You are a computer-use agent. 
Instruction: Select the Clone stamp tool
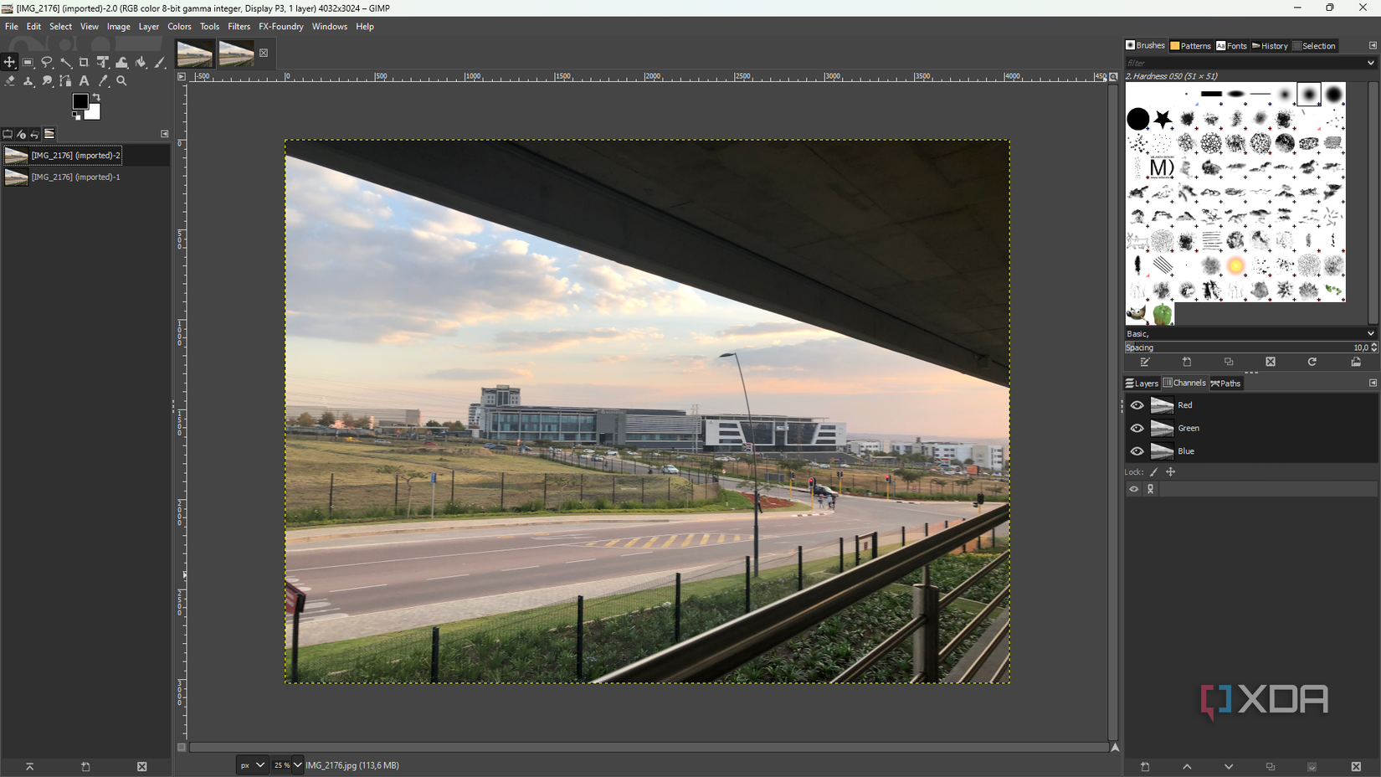pyautogui.click(x=28, y=80)
